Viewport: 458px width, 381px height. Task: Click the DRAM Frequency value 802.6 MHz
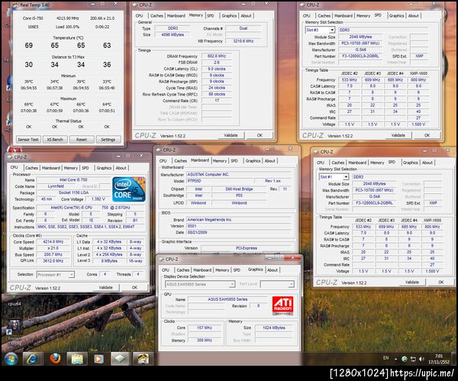(217, 56)
